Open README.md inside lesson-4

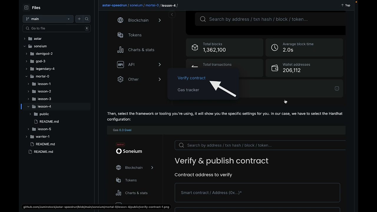click(49, 122)
